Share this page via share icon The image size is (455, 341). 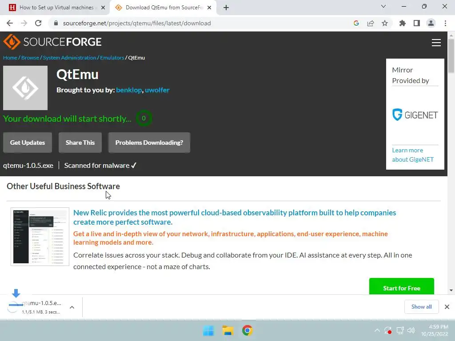pos(371,23)
